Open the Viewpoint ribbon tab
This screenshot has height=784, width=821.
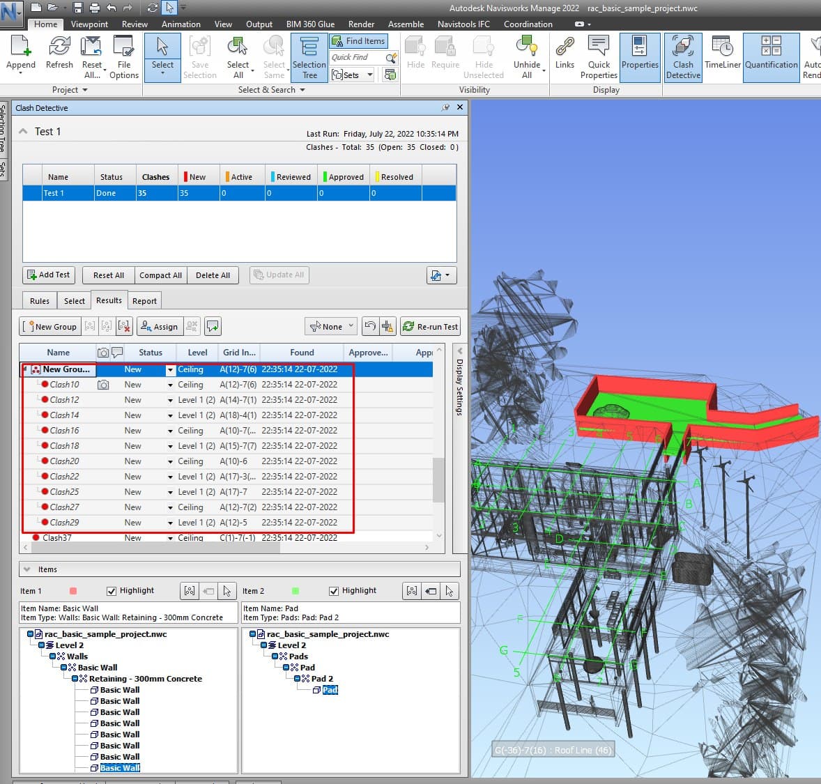coord(89,24)
